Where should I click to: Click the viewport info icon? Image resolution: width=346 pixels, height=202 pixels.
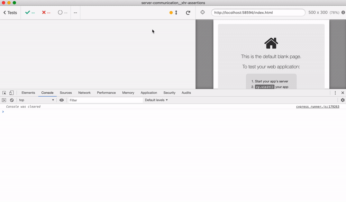(x=343, y=12)
